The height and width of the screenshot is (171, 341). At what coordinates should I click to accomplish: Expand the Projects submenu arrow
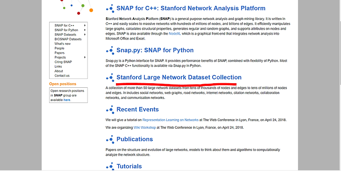coord(85,57)
